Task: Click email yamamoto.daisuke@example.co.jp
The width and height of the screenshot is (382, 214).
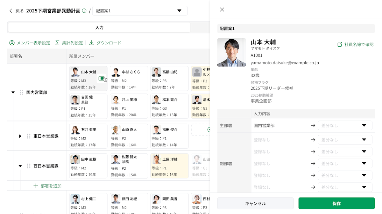Action: point(285,63)
